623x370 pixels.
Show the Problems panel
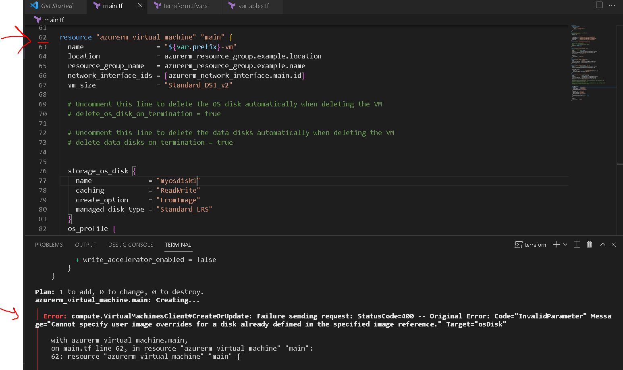point(49,245)
